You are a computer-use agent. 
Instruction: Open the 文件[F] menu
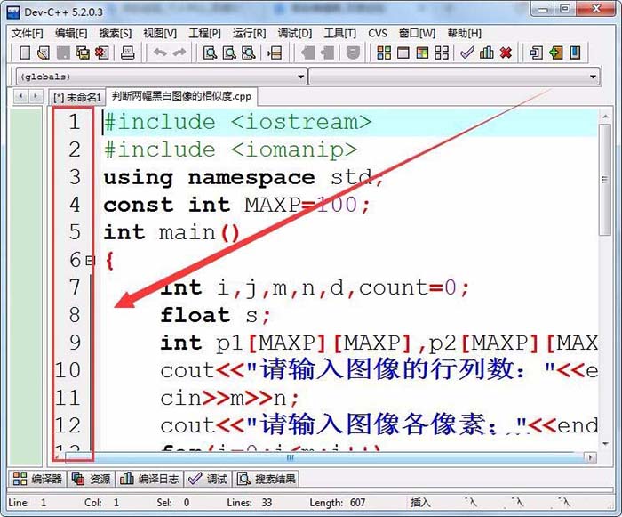27,34
